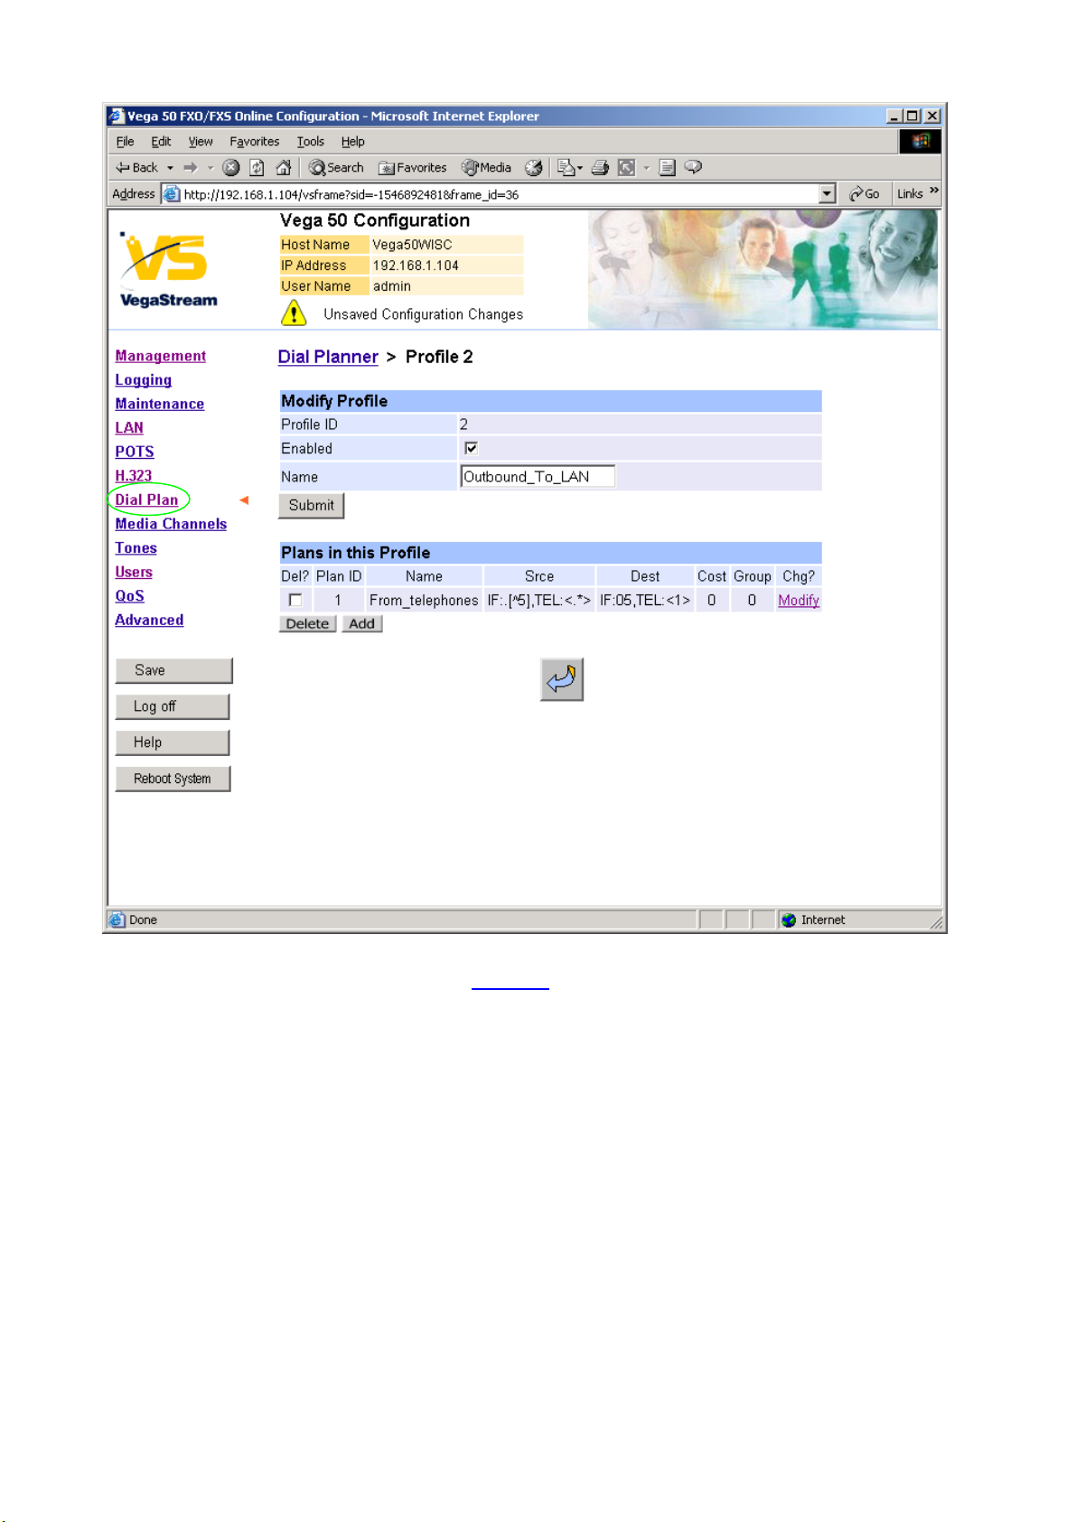Click the Mail toolbar icon
The width and height of the screenshot is (1076, 1522).
point(566,167)
